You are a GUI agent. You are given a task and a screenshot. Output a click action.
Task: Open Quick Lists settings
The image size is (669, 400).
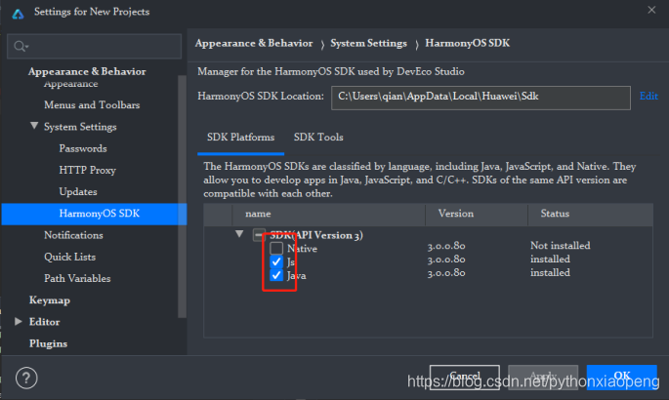tap(69, 257)
